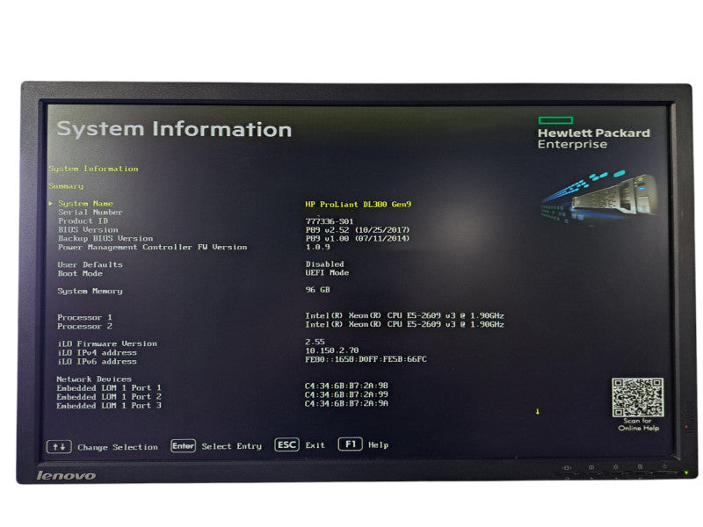Select the System Name row
703x527 pixels.
pyautogui.click(x=235, y=204)
